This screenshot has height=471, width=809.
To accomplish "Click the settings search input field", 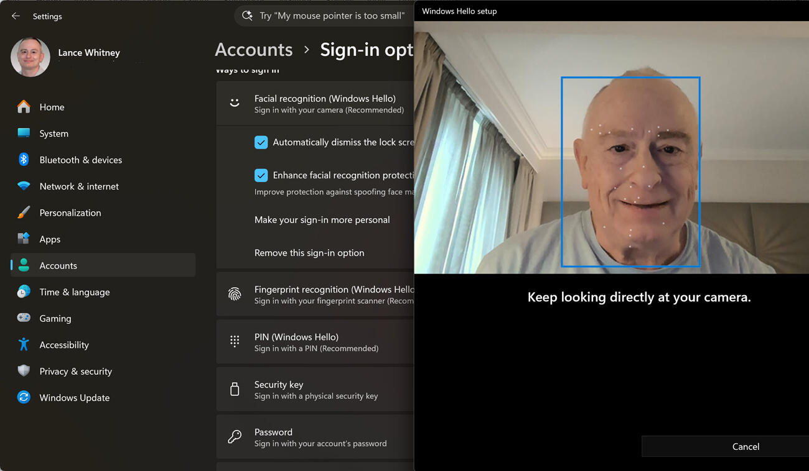I will click(325, 16).
